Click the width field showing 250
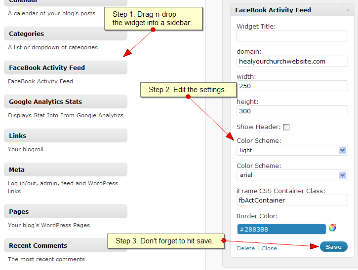358x270 pixels. click(292, 86)
